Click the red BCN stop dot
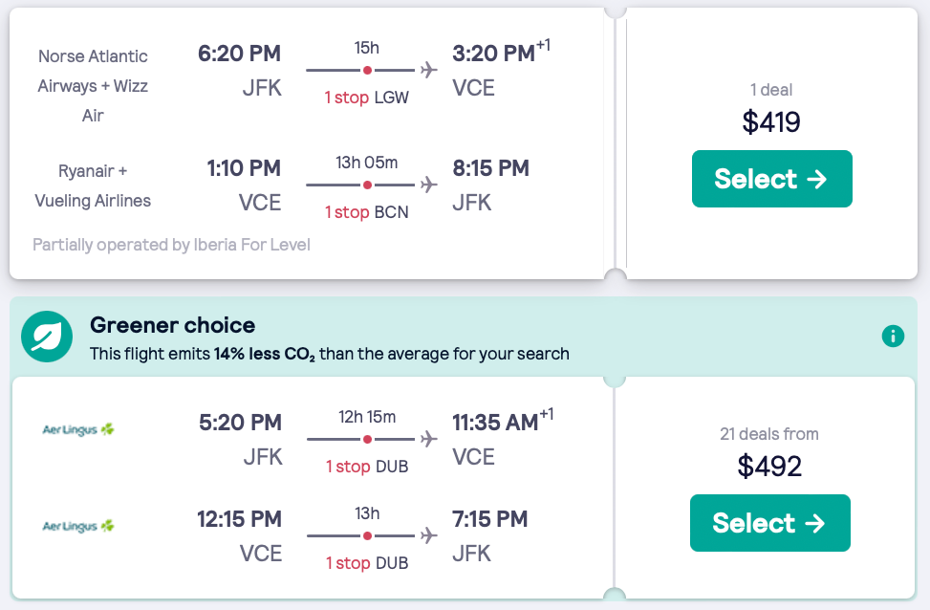This screenshot has height=610, width=930. 367,184
